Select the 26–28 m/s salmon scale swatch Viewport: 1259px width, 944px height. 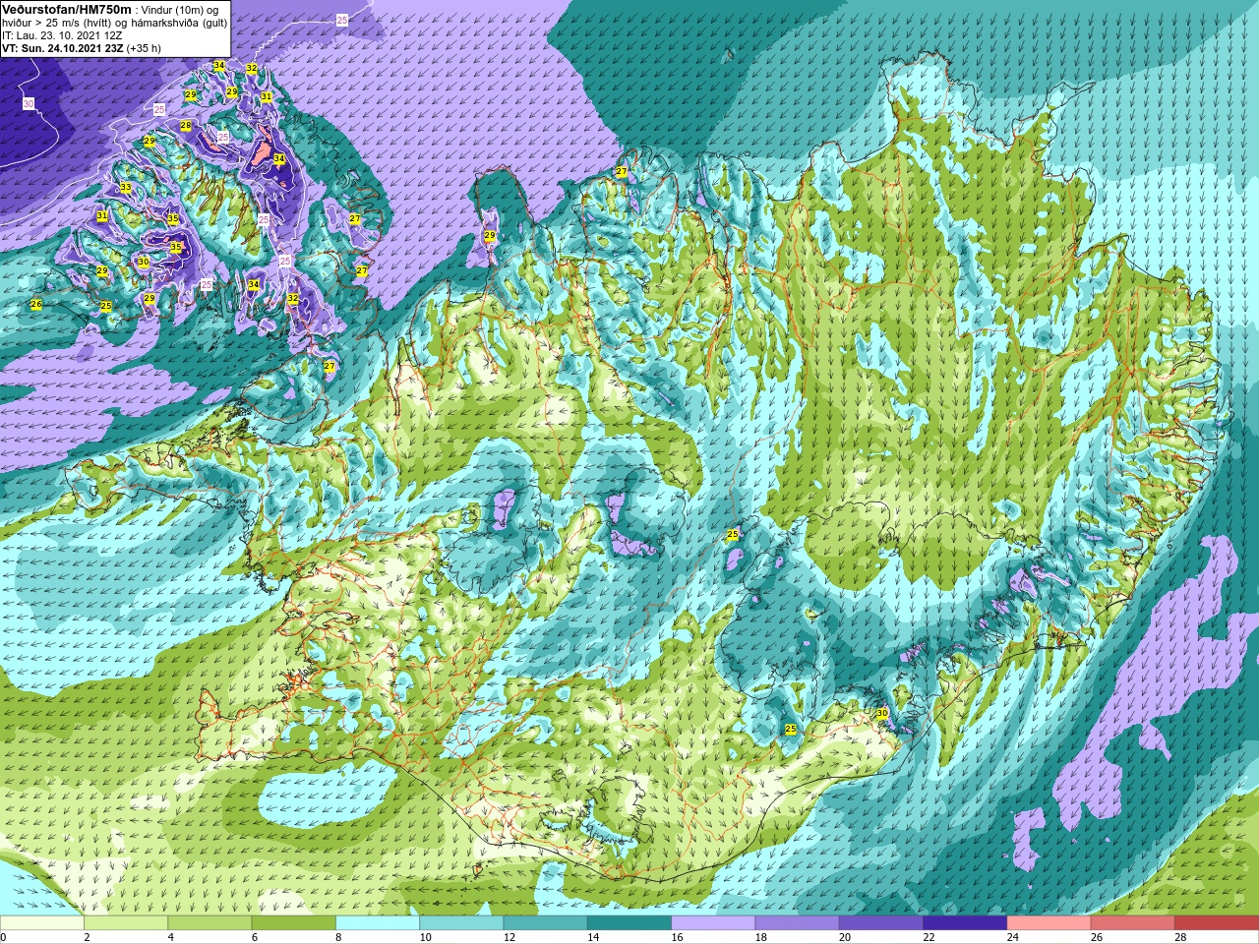(x=1132, y=923)
